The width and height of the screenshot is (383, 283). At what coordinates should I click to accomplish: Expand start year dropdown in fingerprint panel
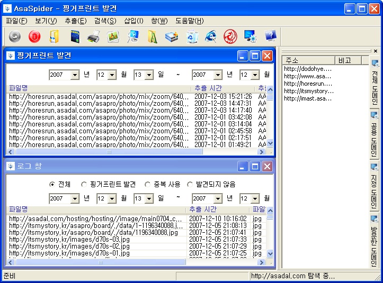click(x=74, y=75)
